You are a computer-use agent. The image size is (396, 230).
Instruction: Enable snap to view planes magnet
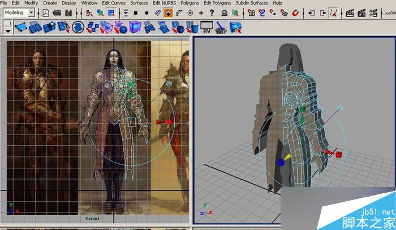point(284,13)
